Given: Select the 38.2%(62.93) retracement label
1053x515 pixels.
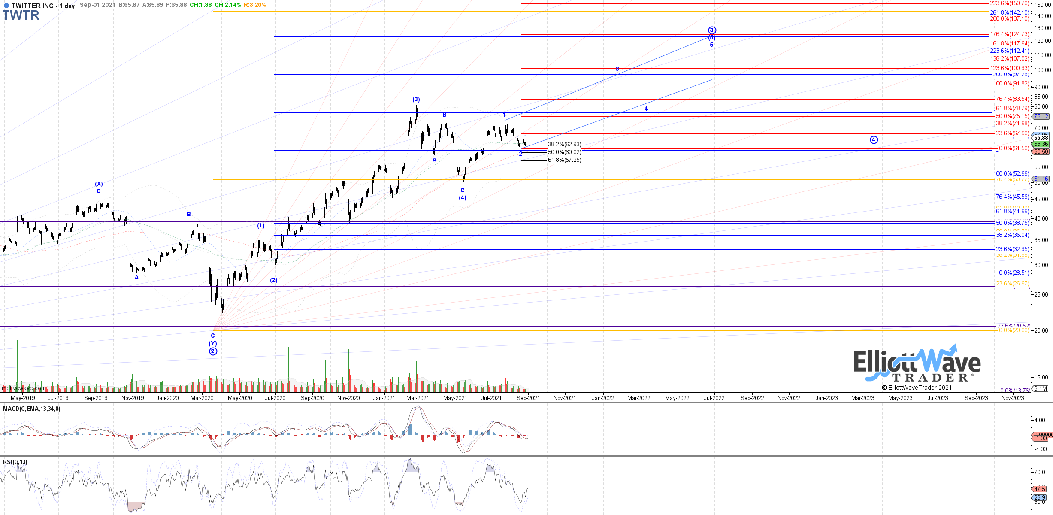Looking at the screenshot, I should tap(565, 145).
